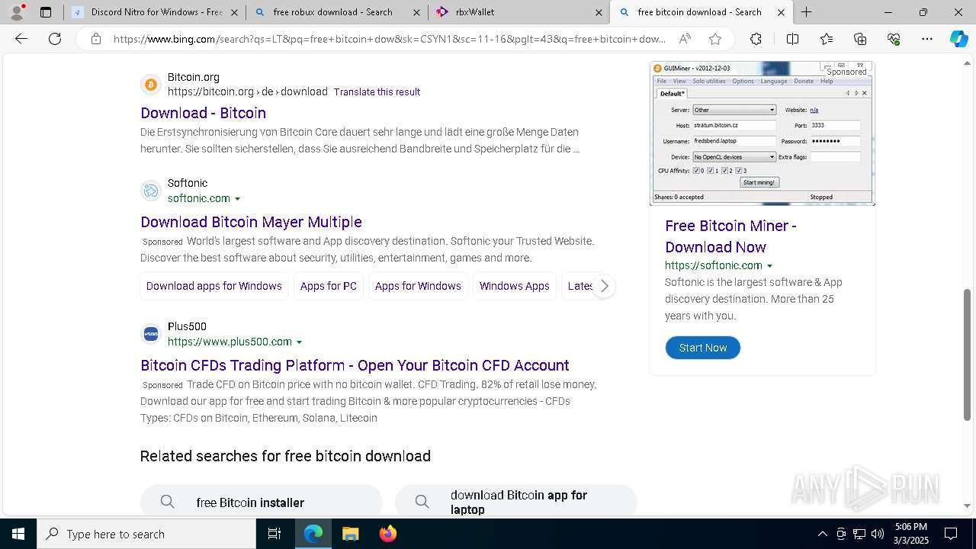Add page to favorites with star icon

[714, 39]
